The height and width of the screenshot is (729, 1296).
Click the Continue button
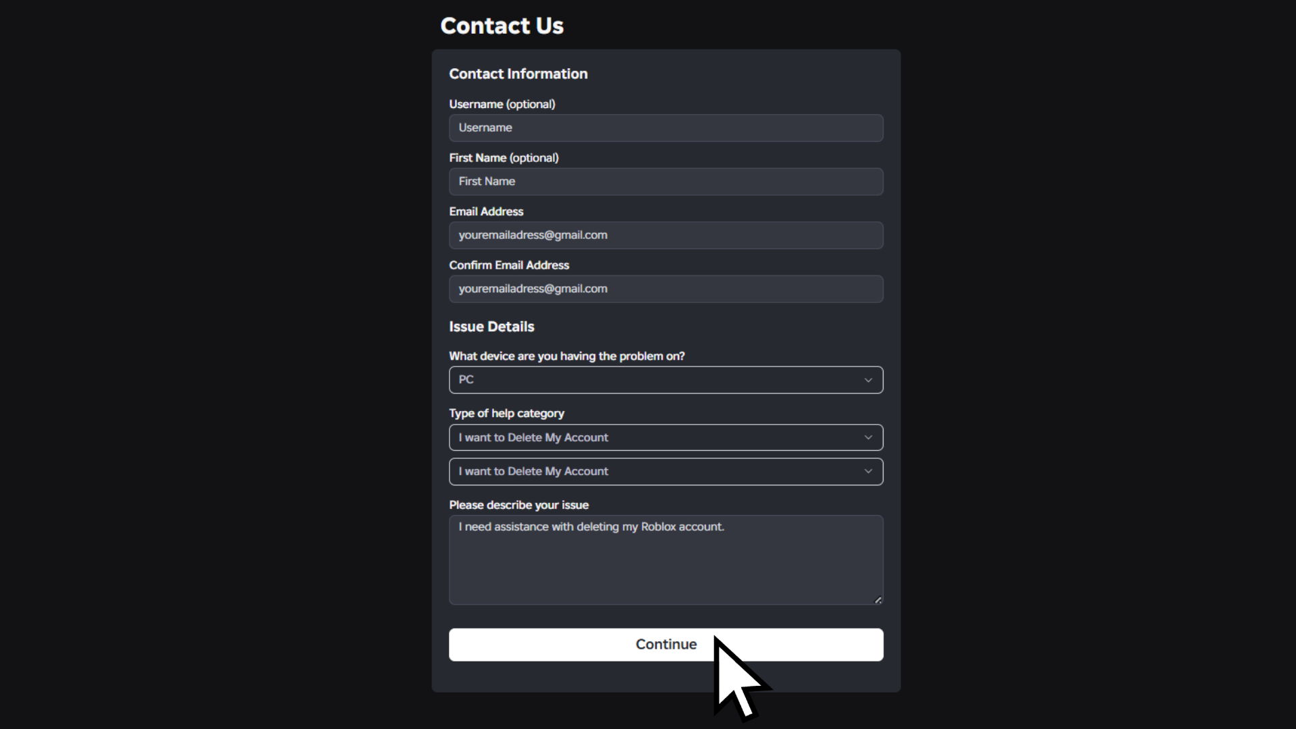tap(666, 645)
